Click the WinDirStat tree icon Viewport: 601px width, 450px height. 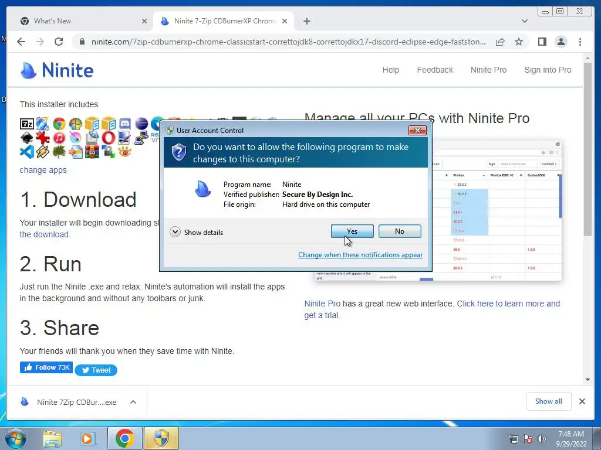59,152
